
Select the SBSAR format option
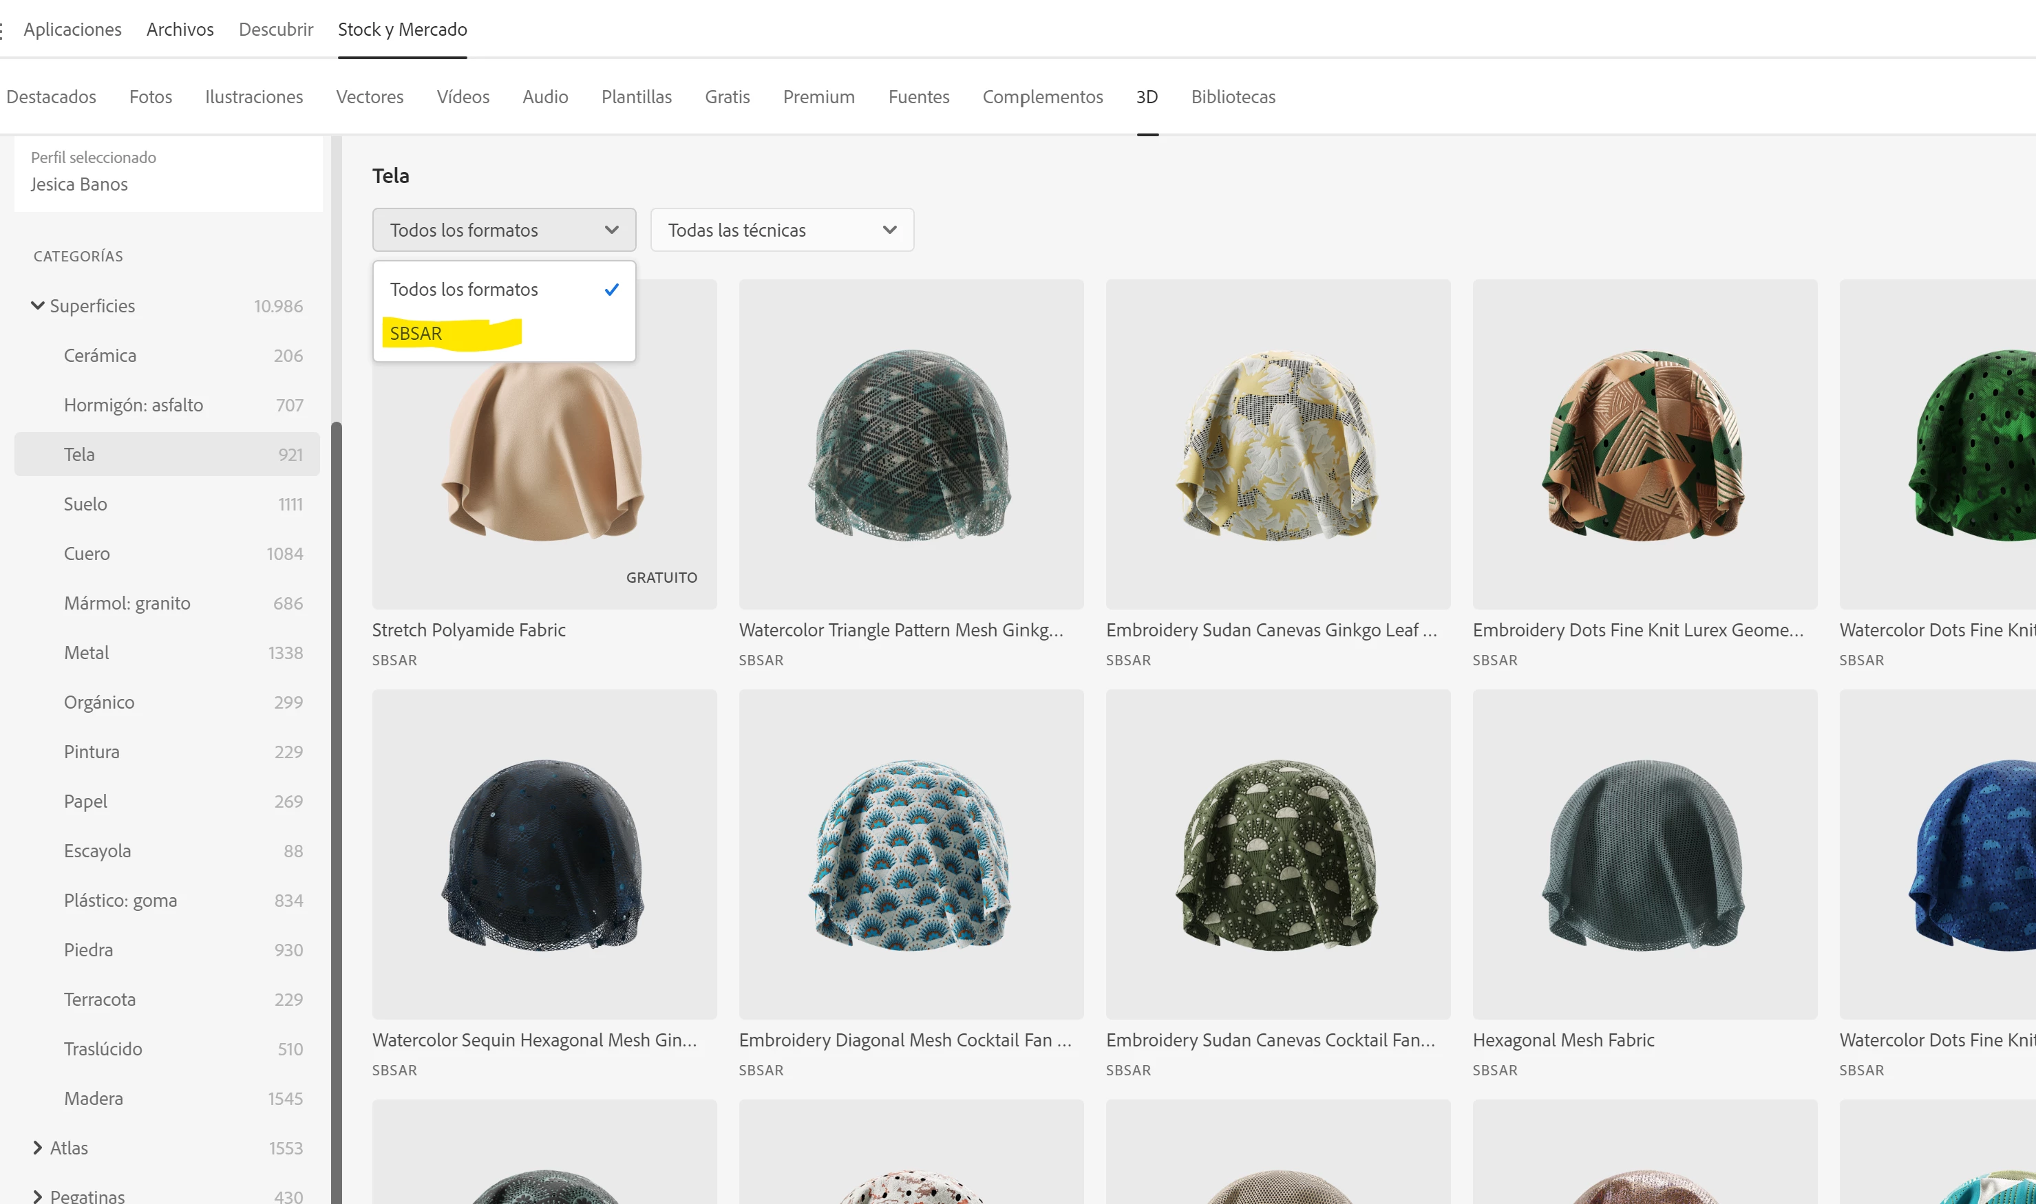416,334
